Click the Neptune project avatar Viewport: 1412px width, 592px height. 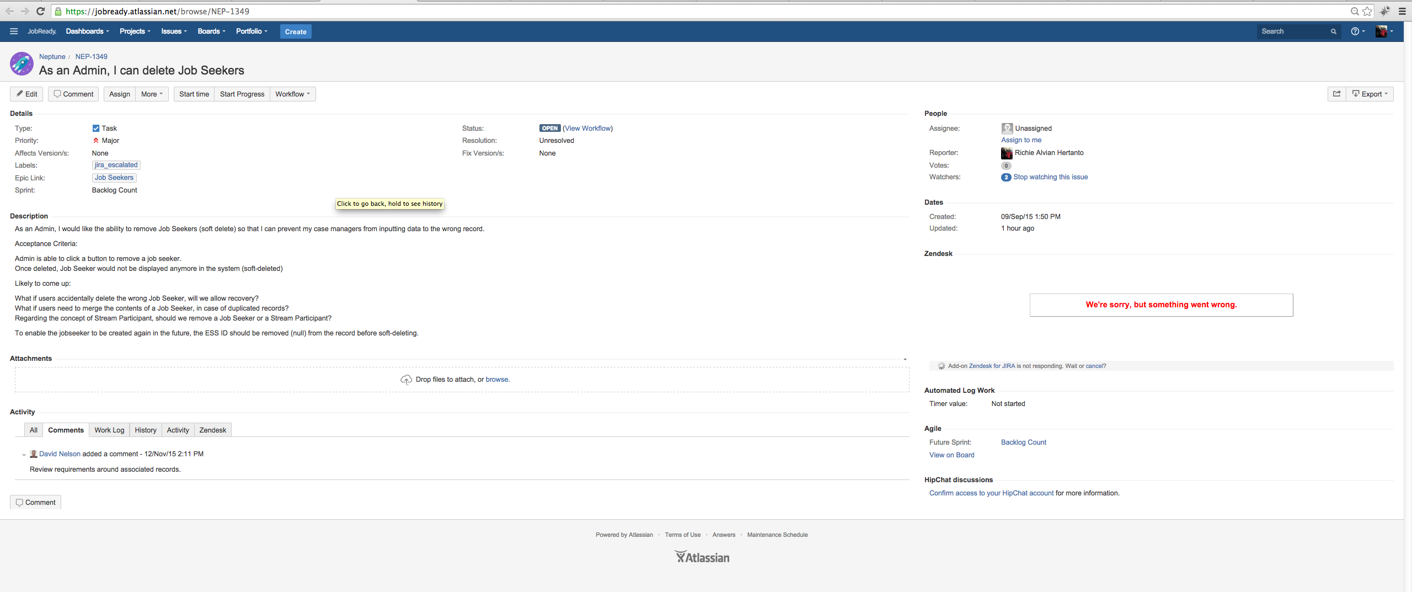22,64
